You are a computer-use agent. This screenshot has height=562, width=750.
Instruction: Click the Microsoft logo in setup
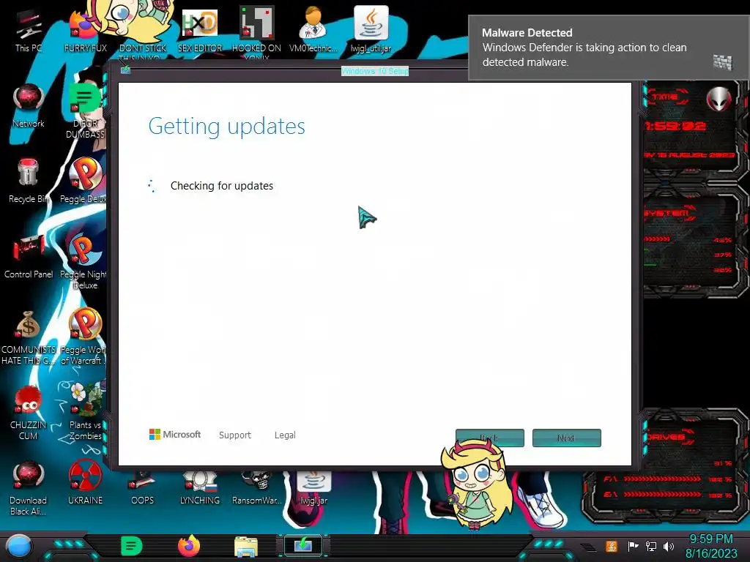point(175,435)
